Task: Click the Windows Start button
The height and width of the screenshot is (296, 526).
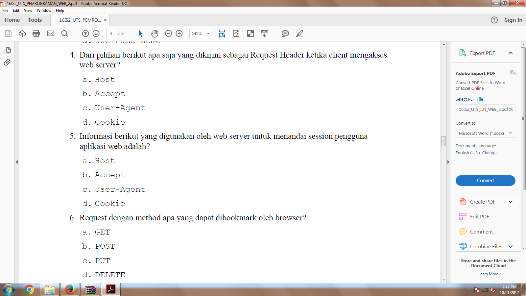Action: [9, 290]
